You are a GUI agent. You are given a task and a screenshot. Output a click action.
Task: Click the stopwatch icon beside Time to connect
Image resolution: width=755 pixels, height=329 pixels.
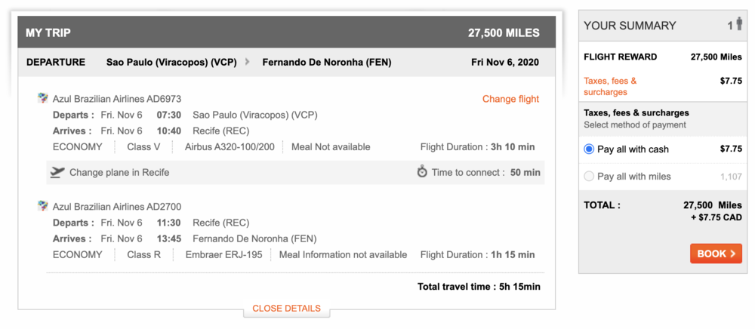(x=422, y=172)
